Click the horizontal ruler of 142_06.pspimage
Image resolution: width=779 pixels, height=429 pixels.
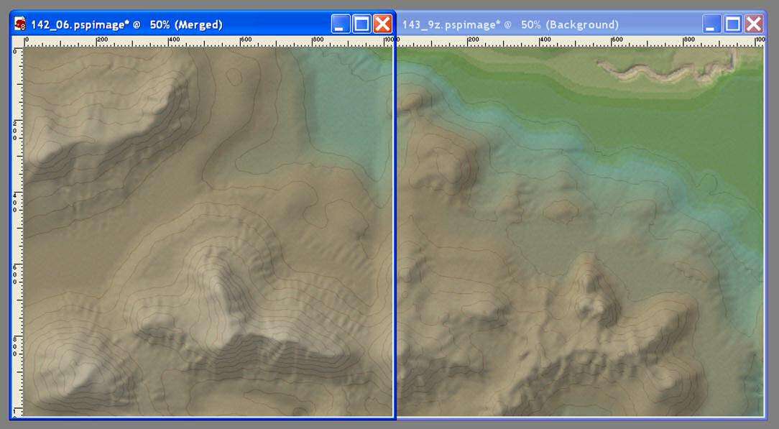(208, 42)
